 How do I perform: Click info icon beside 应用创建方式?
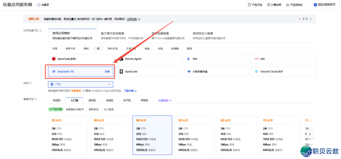tap(40, 31)
